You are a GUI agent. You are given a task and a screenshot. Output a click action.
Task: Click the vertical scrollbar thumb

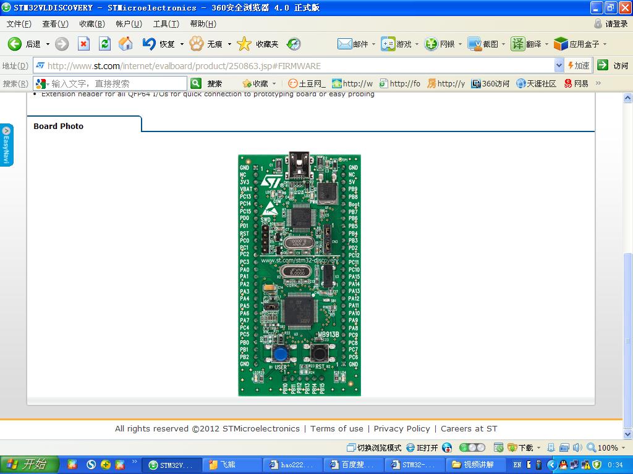(x=627, y=341)
